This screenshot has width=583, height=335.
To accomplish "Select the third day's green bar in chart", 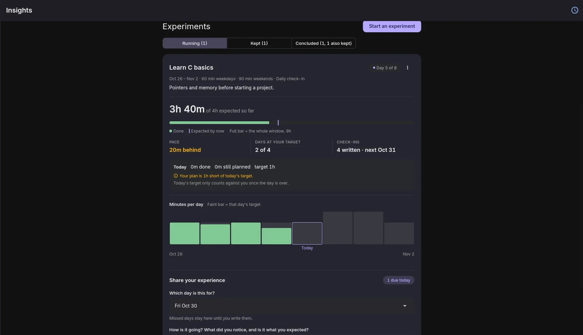I will tap(246, 233).
